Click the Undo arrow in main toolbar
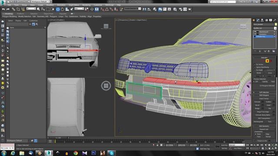 click(3, 9)
